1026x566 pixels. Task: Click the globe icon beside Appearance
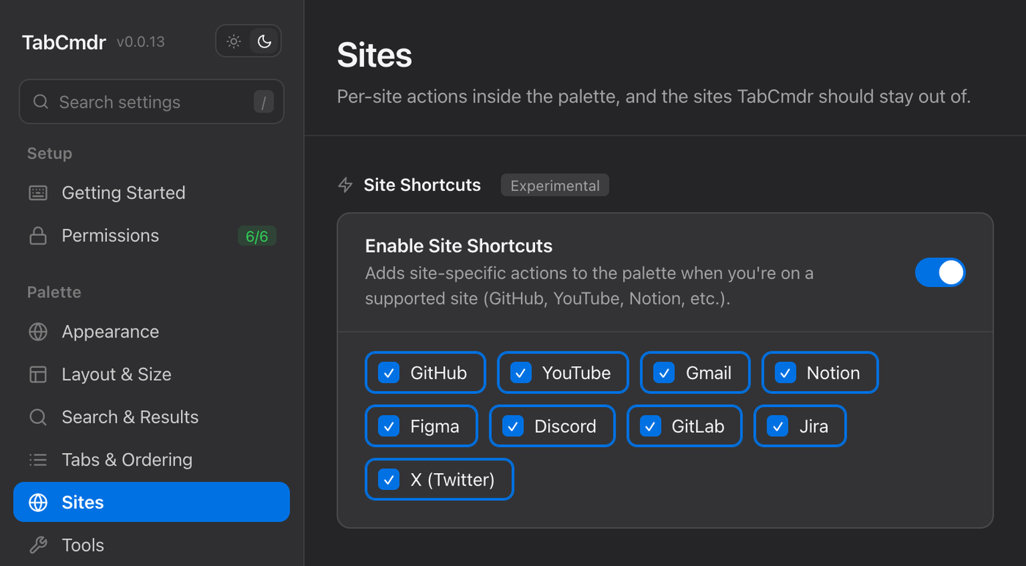[38, 332]
